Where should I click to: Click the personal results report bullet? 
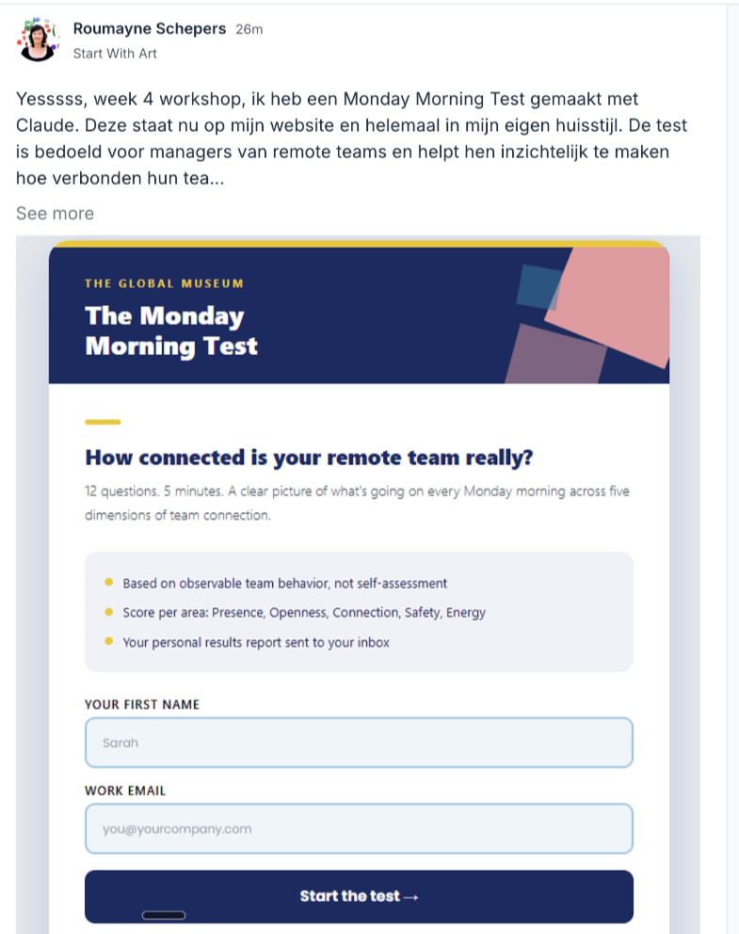pos(256,642)
